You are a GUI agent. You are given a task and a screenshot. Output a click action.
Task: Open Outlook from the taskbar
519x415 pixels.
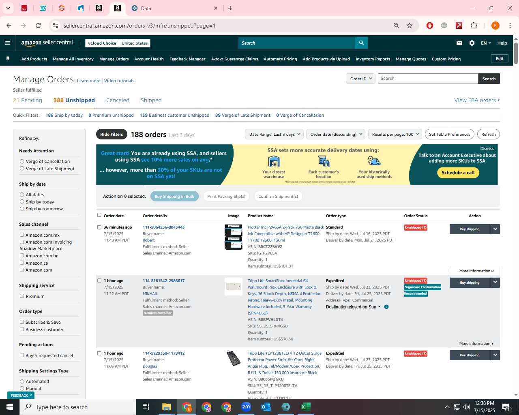[266, 407]
